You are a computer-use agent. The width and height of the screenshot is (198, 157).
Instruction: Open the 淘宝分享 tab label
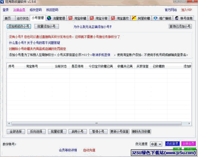(x=101, y=18)
